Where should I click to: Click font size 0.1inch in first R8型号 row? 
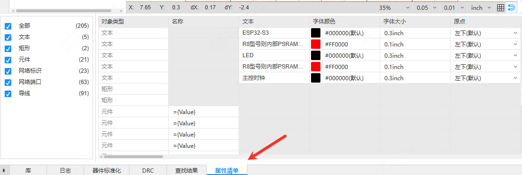[415, 44]
